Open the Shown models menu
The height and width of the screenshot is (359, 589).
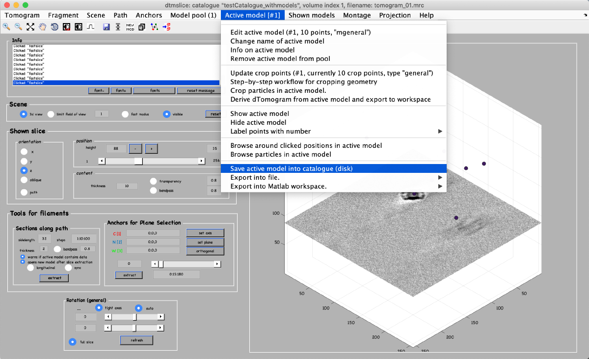click(x=312, y=15)
